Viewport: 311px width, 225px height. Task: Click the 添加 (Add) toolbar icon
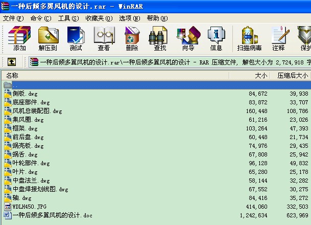point(19,38)
